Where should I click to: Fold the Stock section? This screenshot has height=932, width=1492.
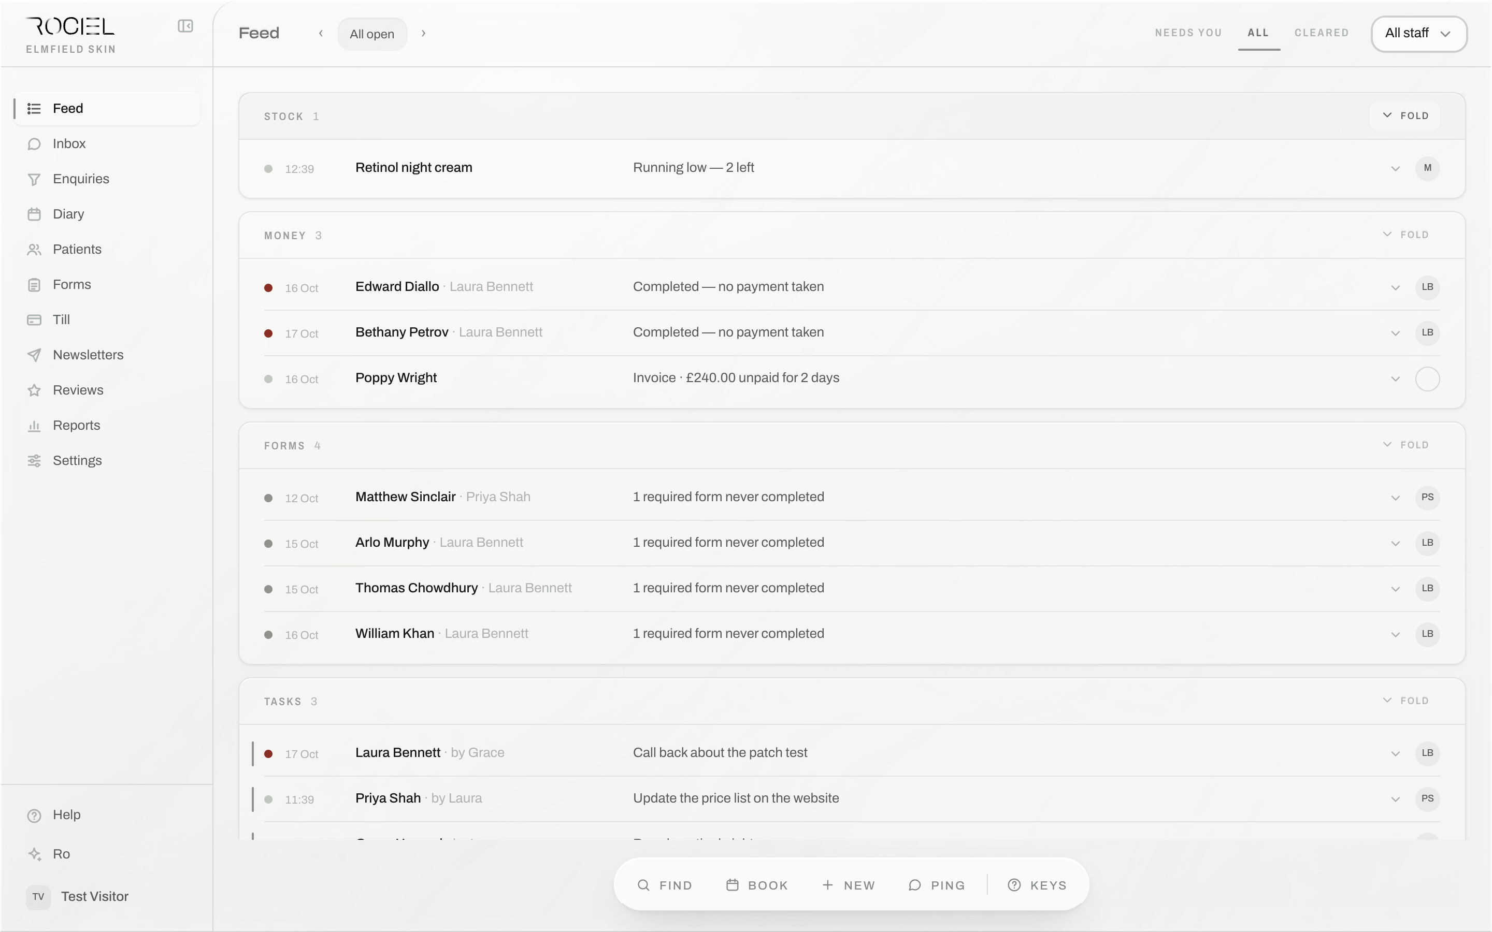(1405, 116)
